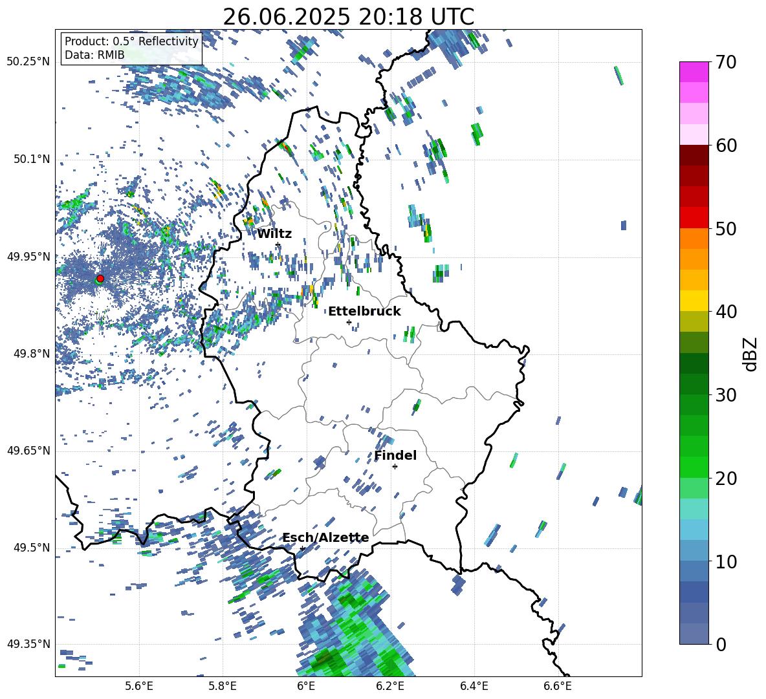Click the 6°E longitude label
This screenshot has height=699, width=766.
tap(306, 687)
